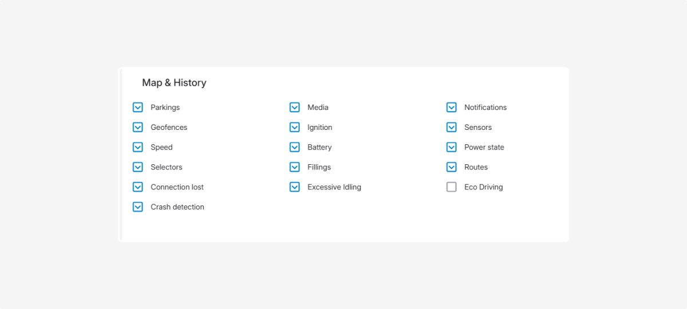Uncheck Crash detection checkbox

137,207
